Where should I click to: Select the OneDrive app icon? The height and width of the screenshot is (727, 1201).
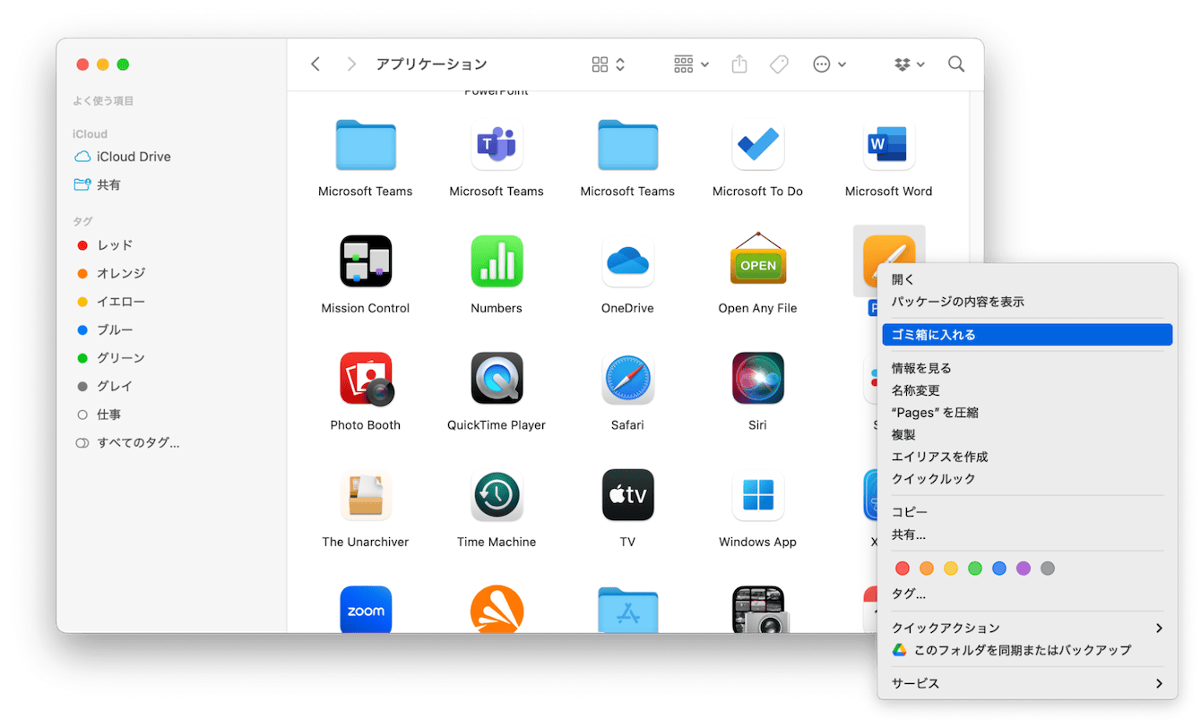(627, 261)
